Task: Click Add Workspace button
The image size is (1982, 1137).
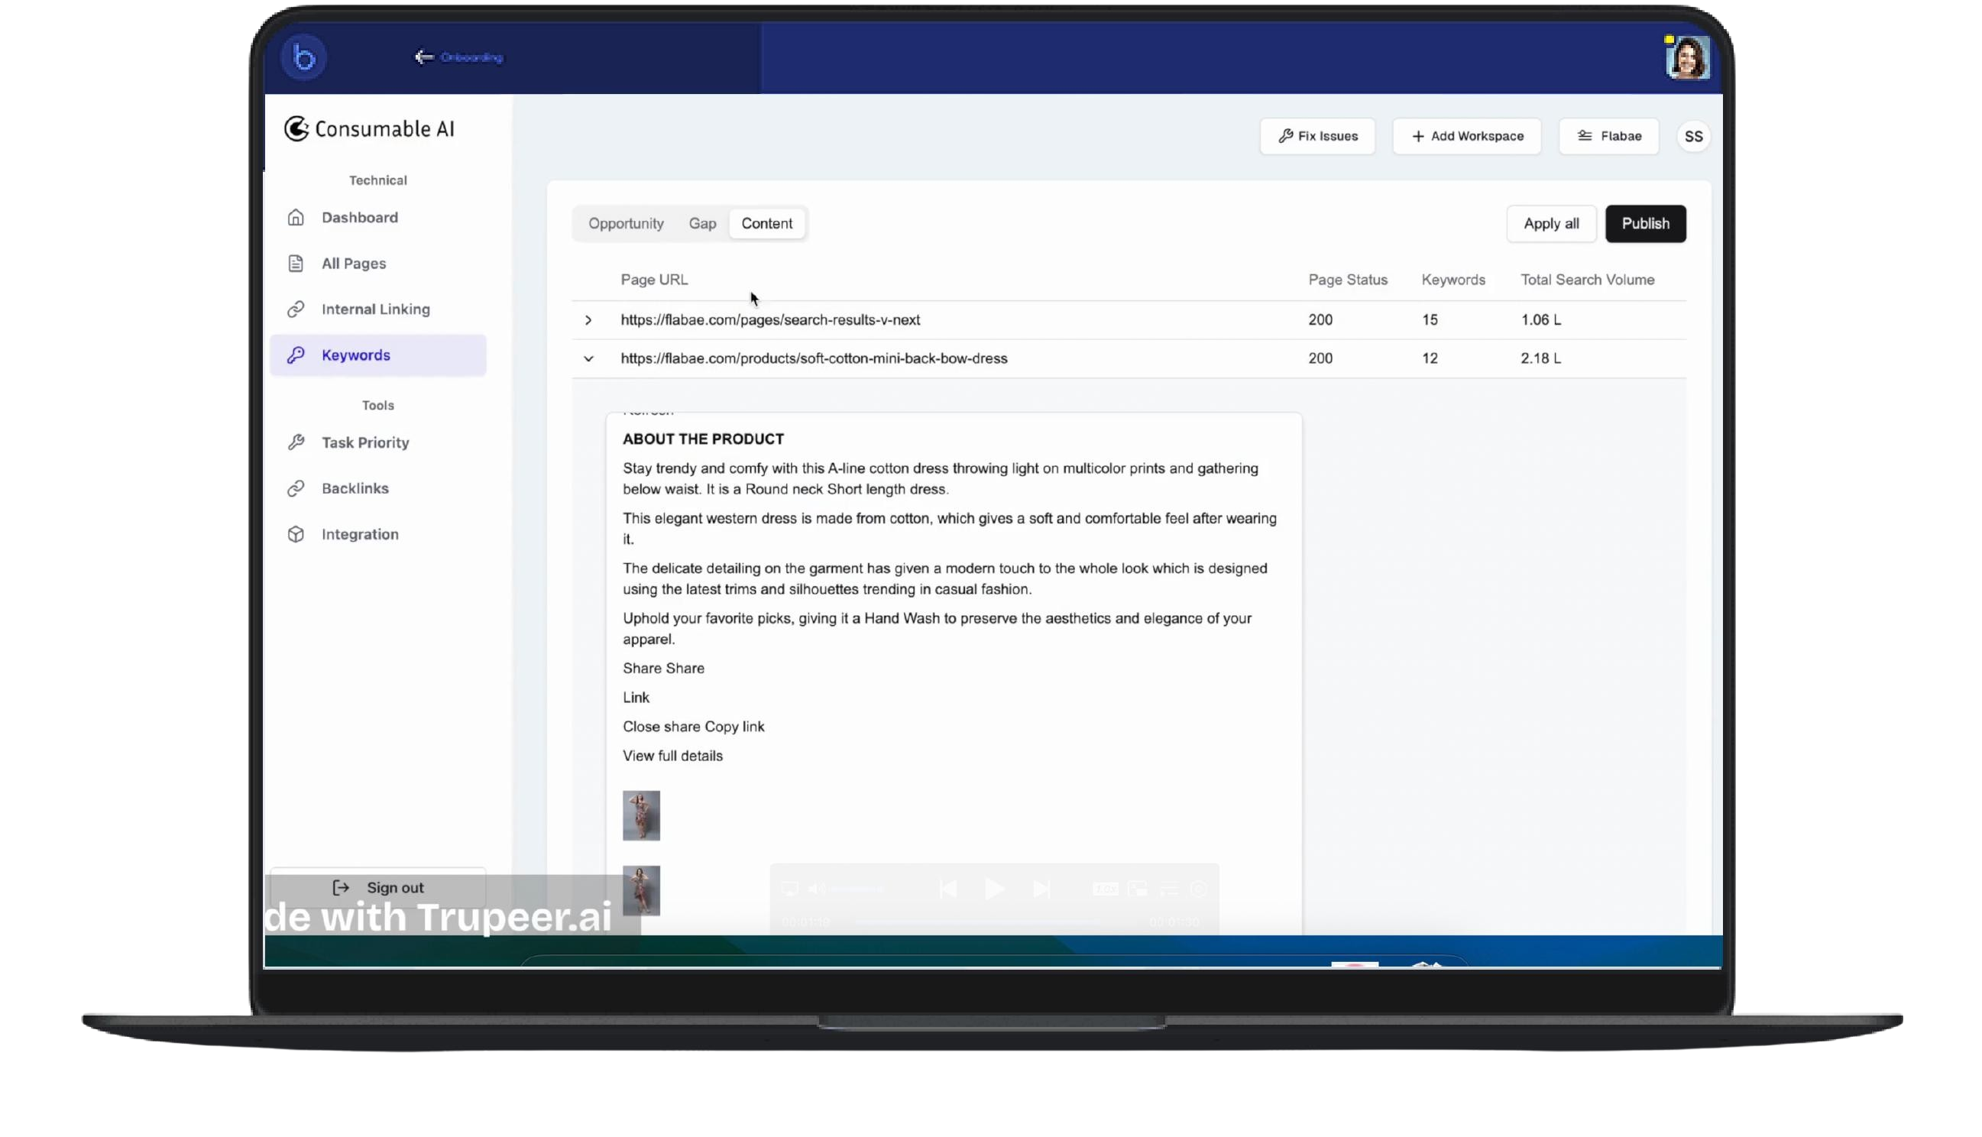Action: pos(1467,136)
